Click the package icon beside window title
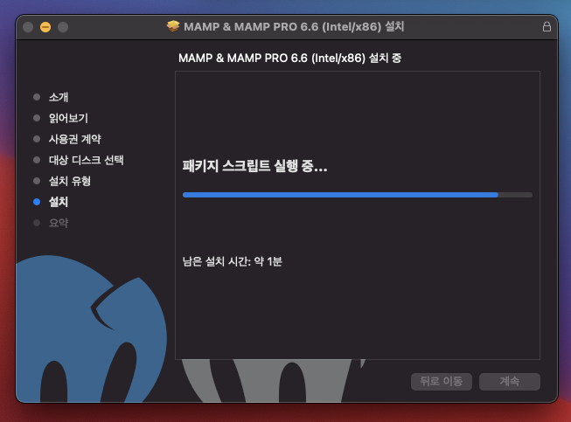Screen dimensions: 571x422 [x=173, y=26]
